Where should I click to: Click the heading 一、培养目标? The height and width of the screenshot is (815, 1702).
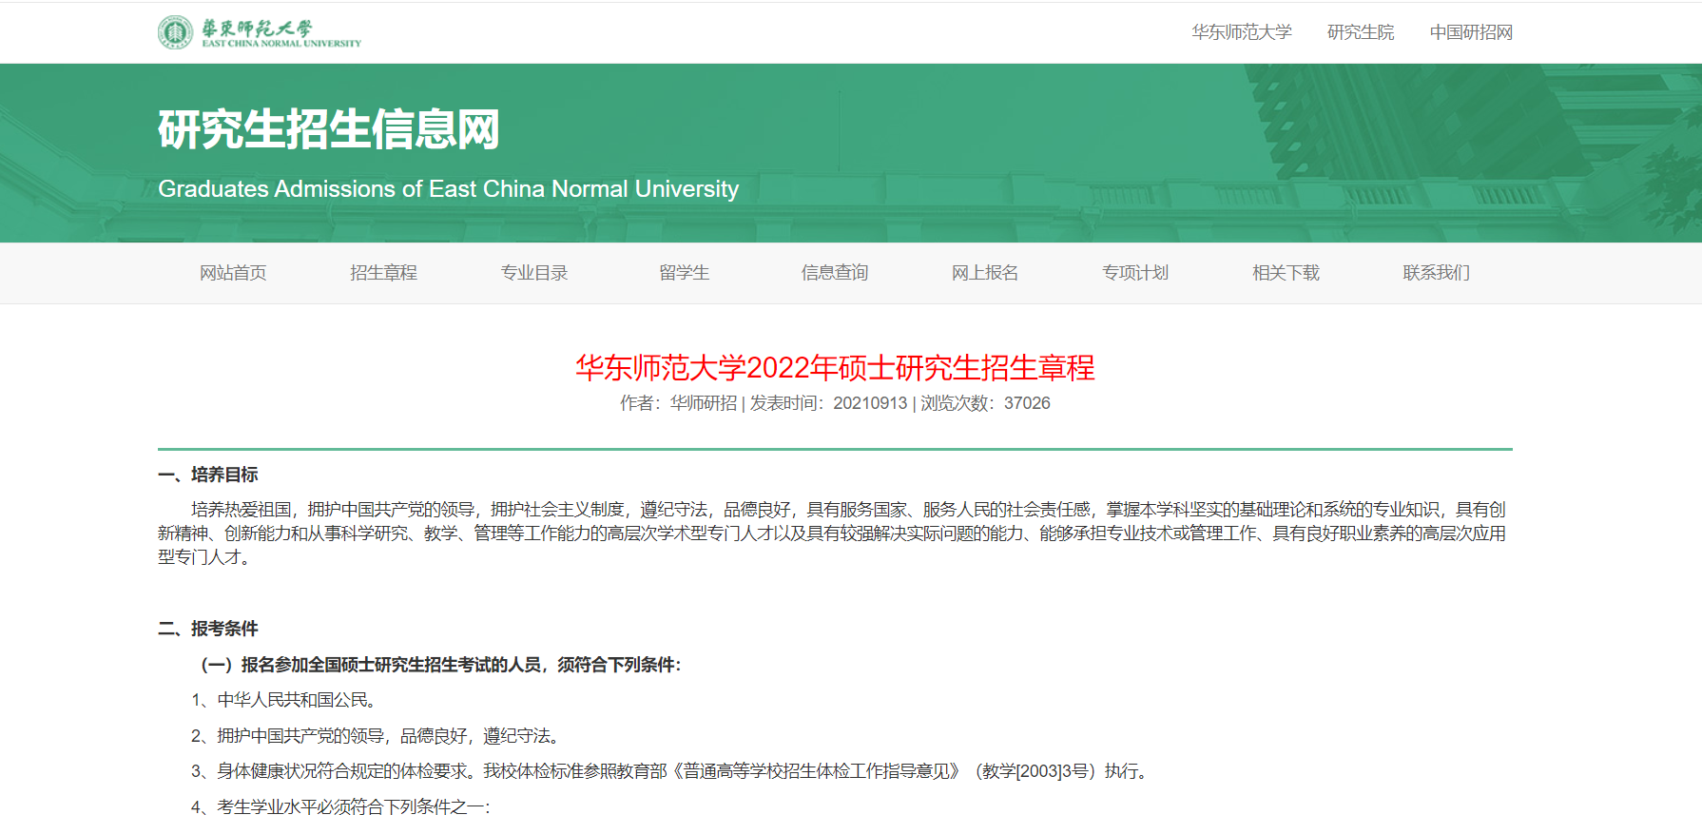(x=208, y=475)
